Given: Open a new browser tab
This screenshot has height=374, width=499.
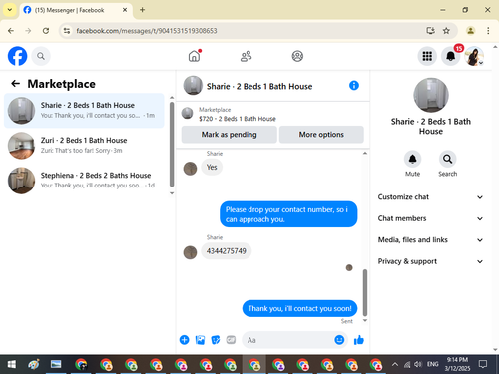Looking at the screenshot, I should [x=142, y=10].
